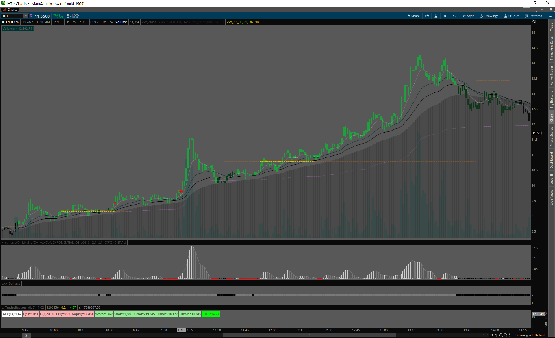Toggle the pin window icon
555x338 pixels.
[542, 10]
